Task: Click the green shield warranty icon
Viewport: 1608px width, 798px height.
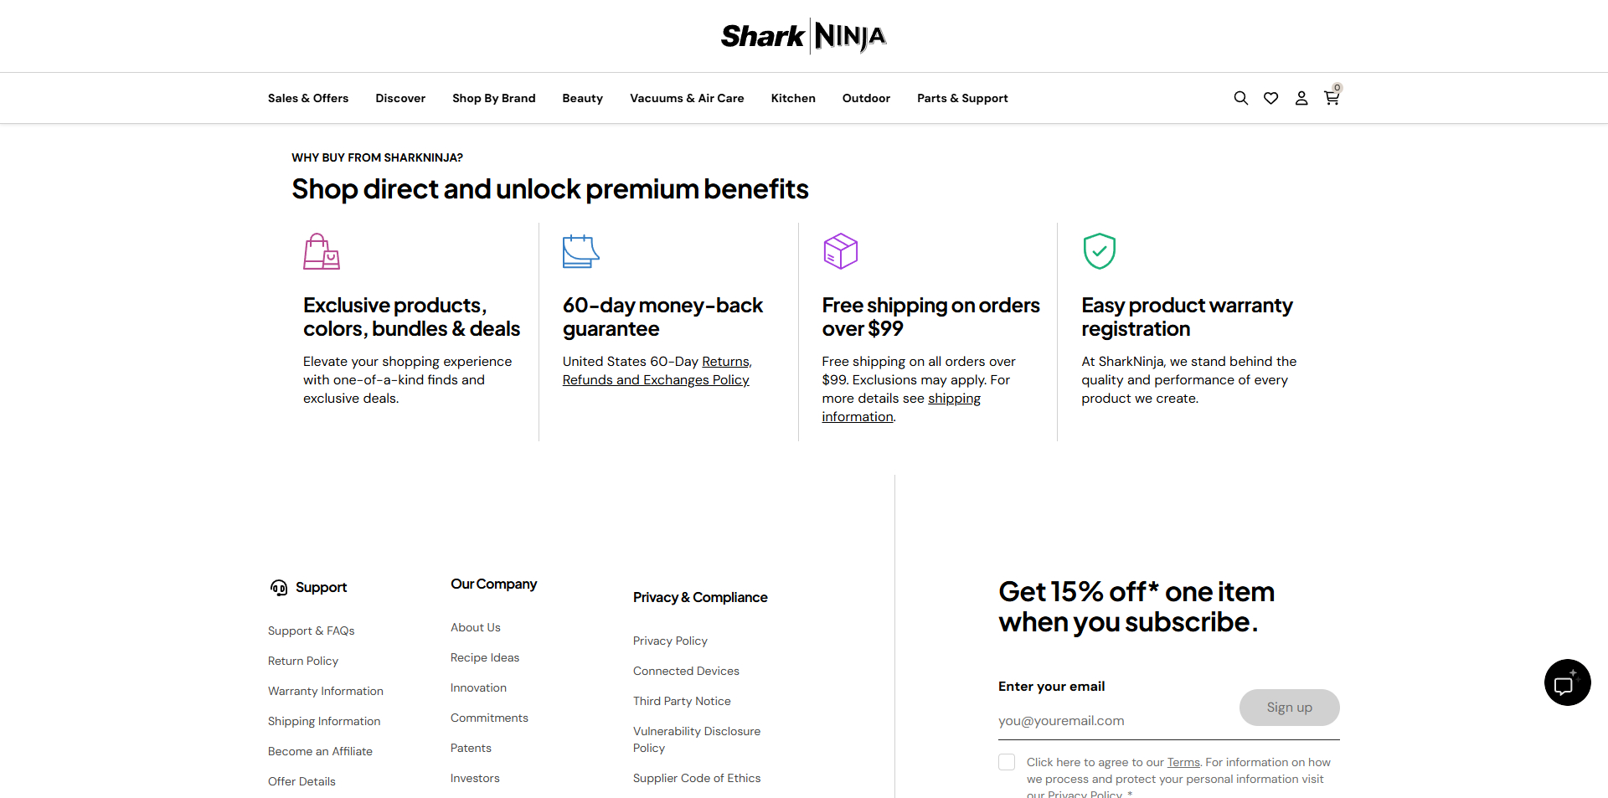Action: click(x=1100, y=251)
